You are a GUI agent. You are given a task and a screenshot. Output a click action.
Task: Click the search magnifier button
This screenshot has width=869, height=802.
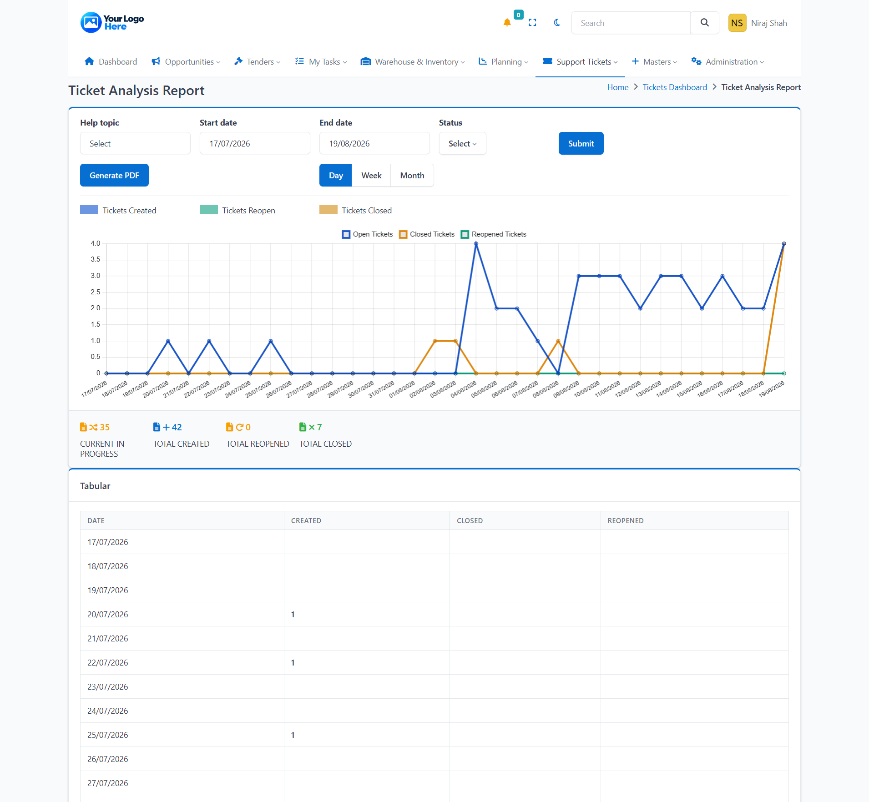(704, 23)
